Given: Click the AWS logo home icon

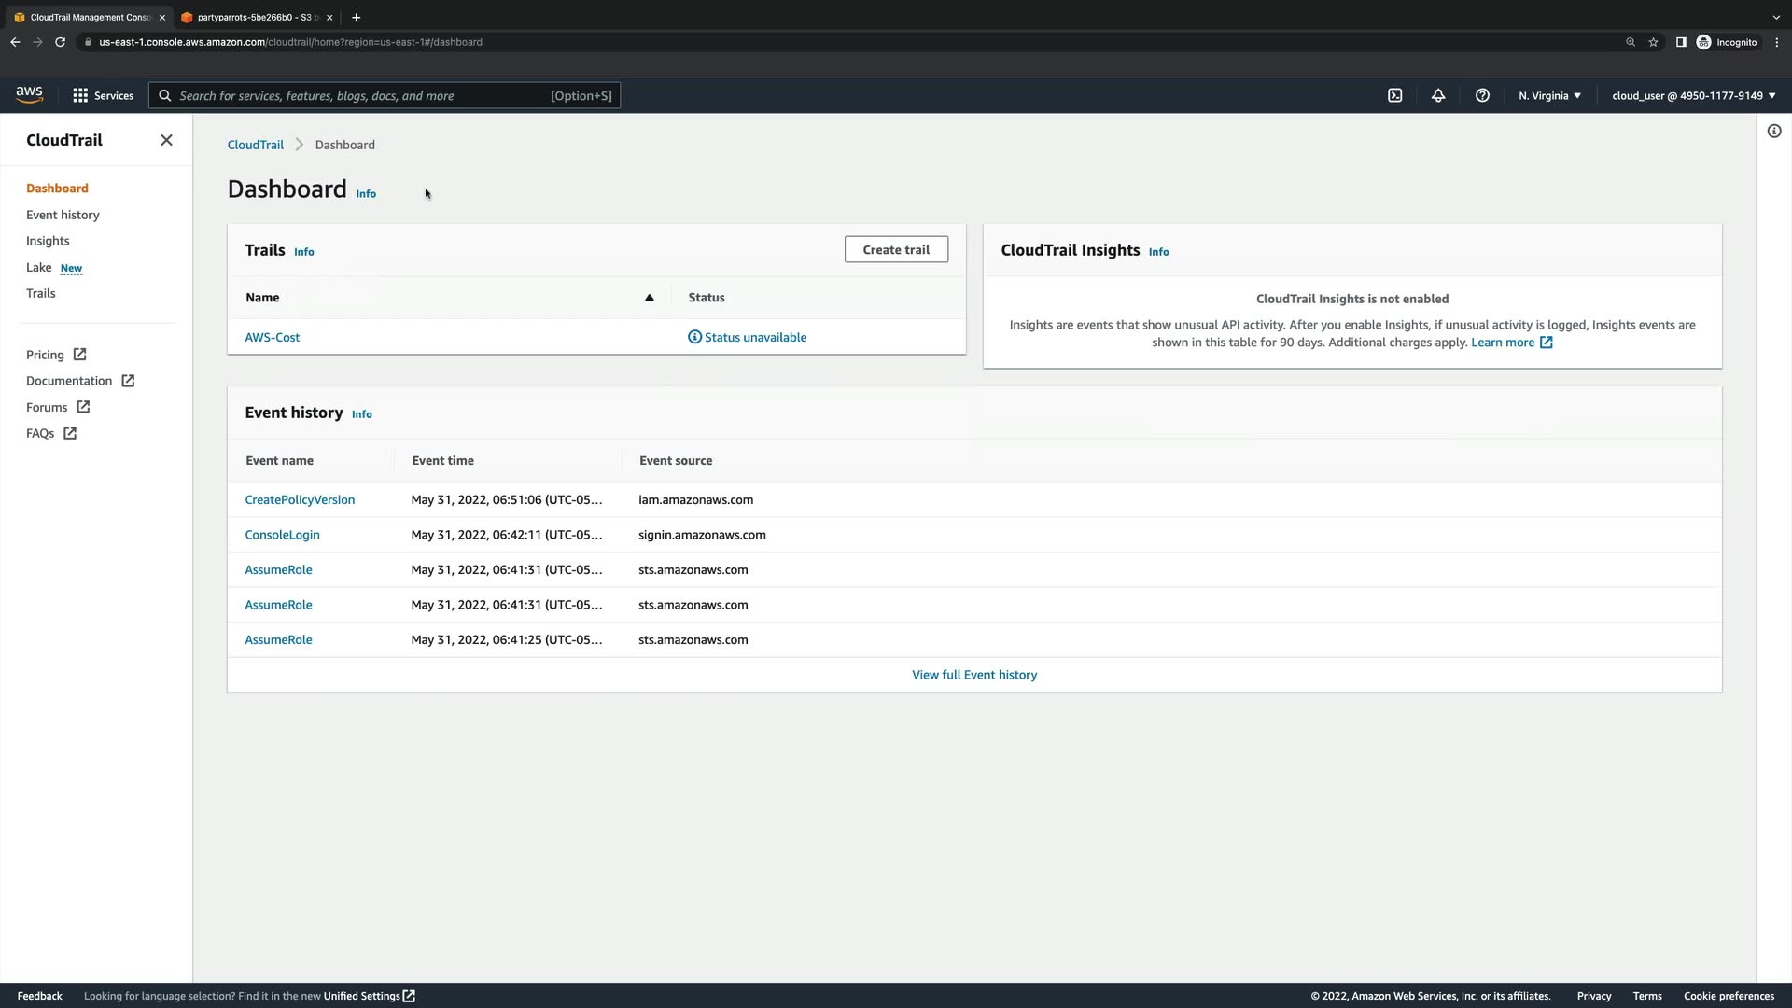Looking at the screenshot, I should pyautogui.click(x=29, y=94).
